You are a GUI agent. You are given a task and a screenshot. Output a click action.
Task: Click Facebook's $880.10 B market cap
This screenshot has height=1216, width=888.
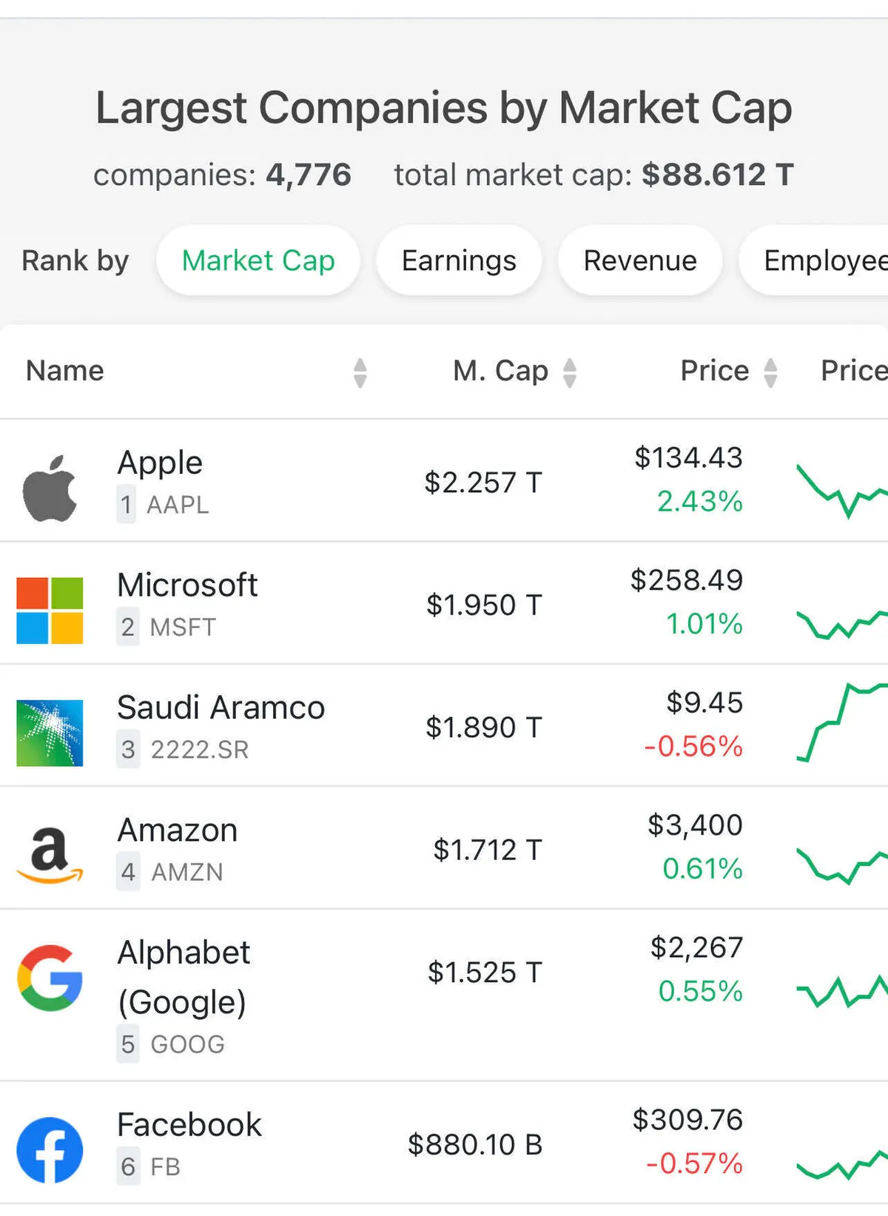point(474,1144)
